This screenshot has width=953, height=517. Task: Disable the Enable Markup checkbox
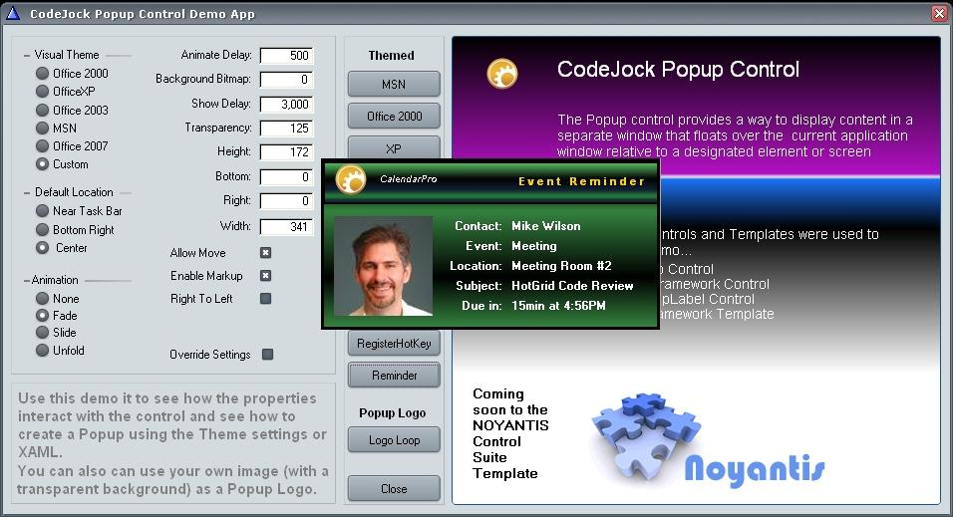tap(266, 276)
